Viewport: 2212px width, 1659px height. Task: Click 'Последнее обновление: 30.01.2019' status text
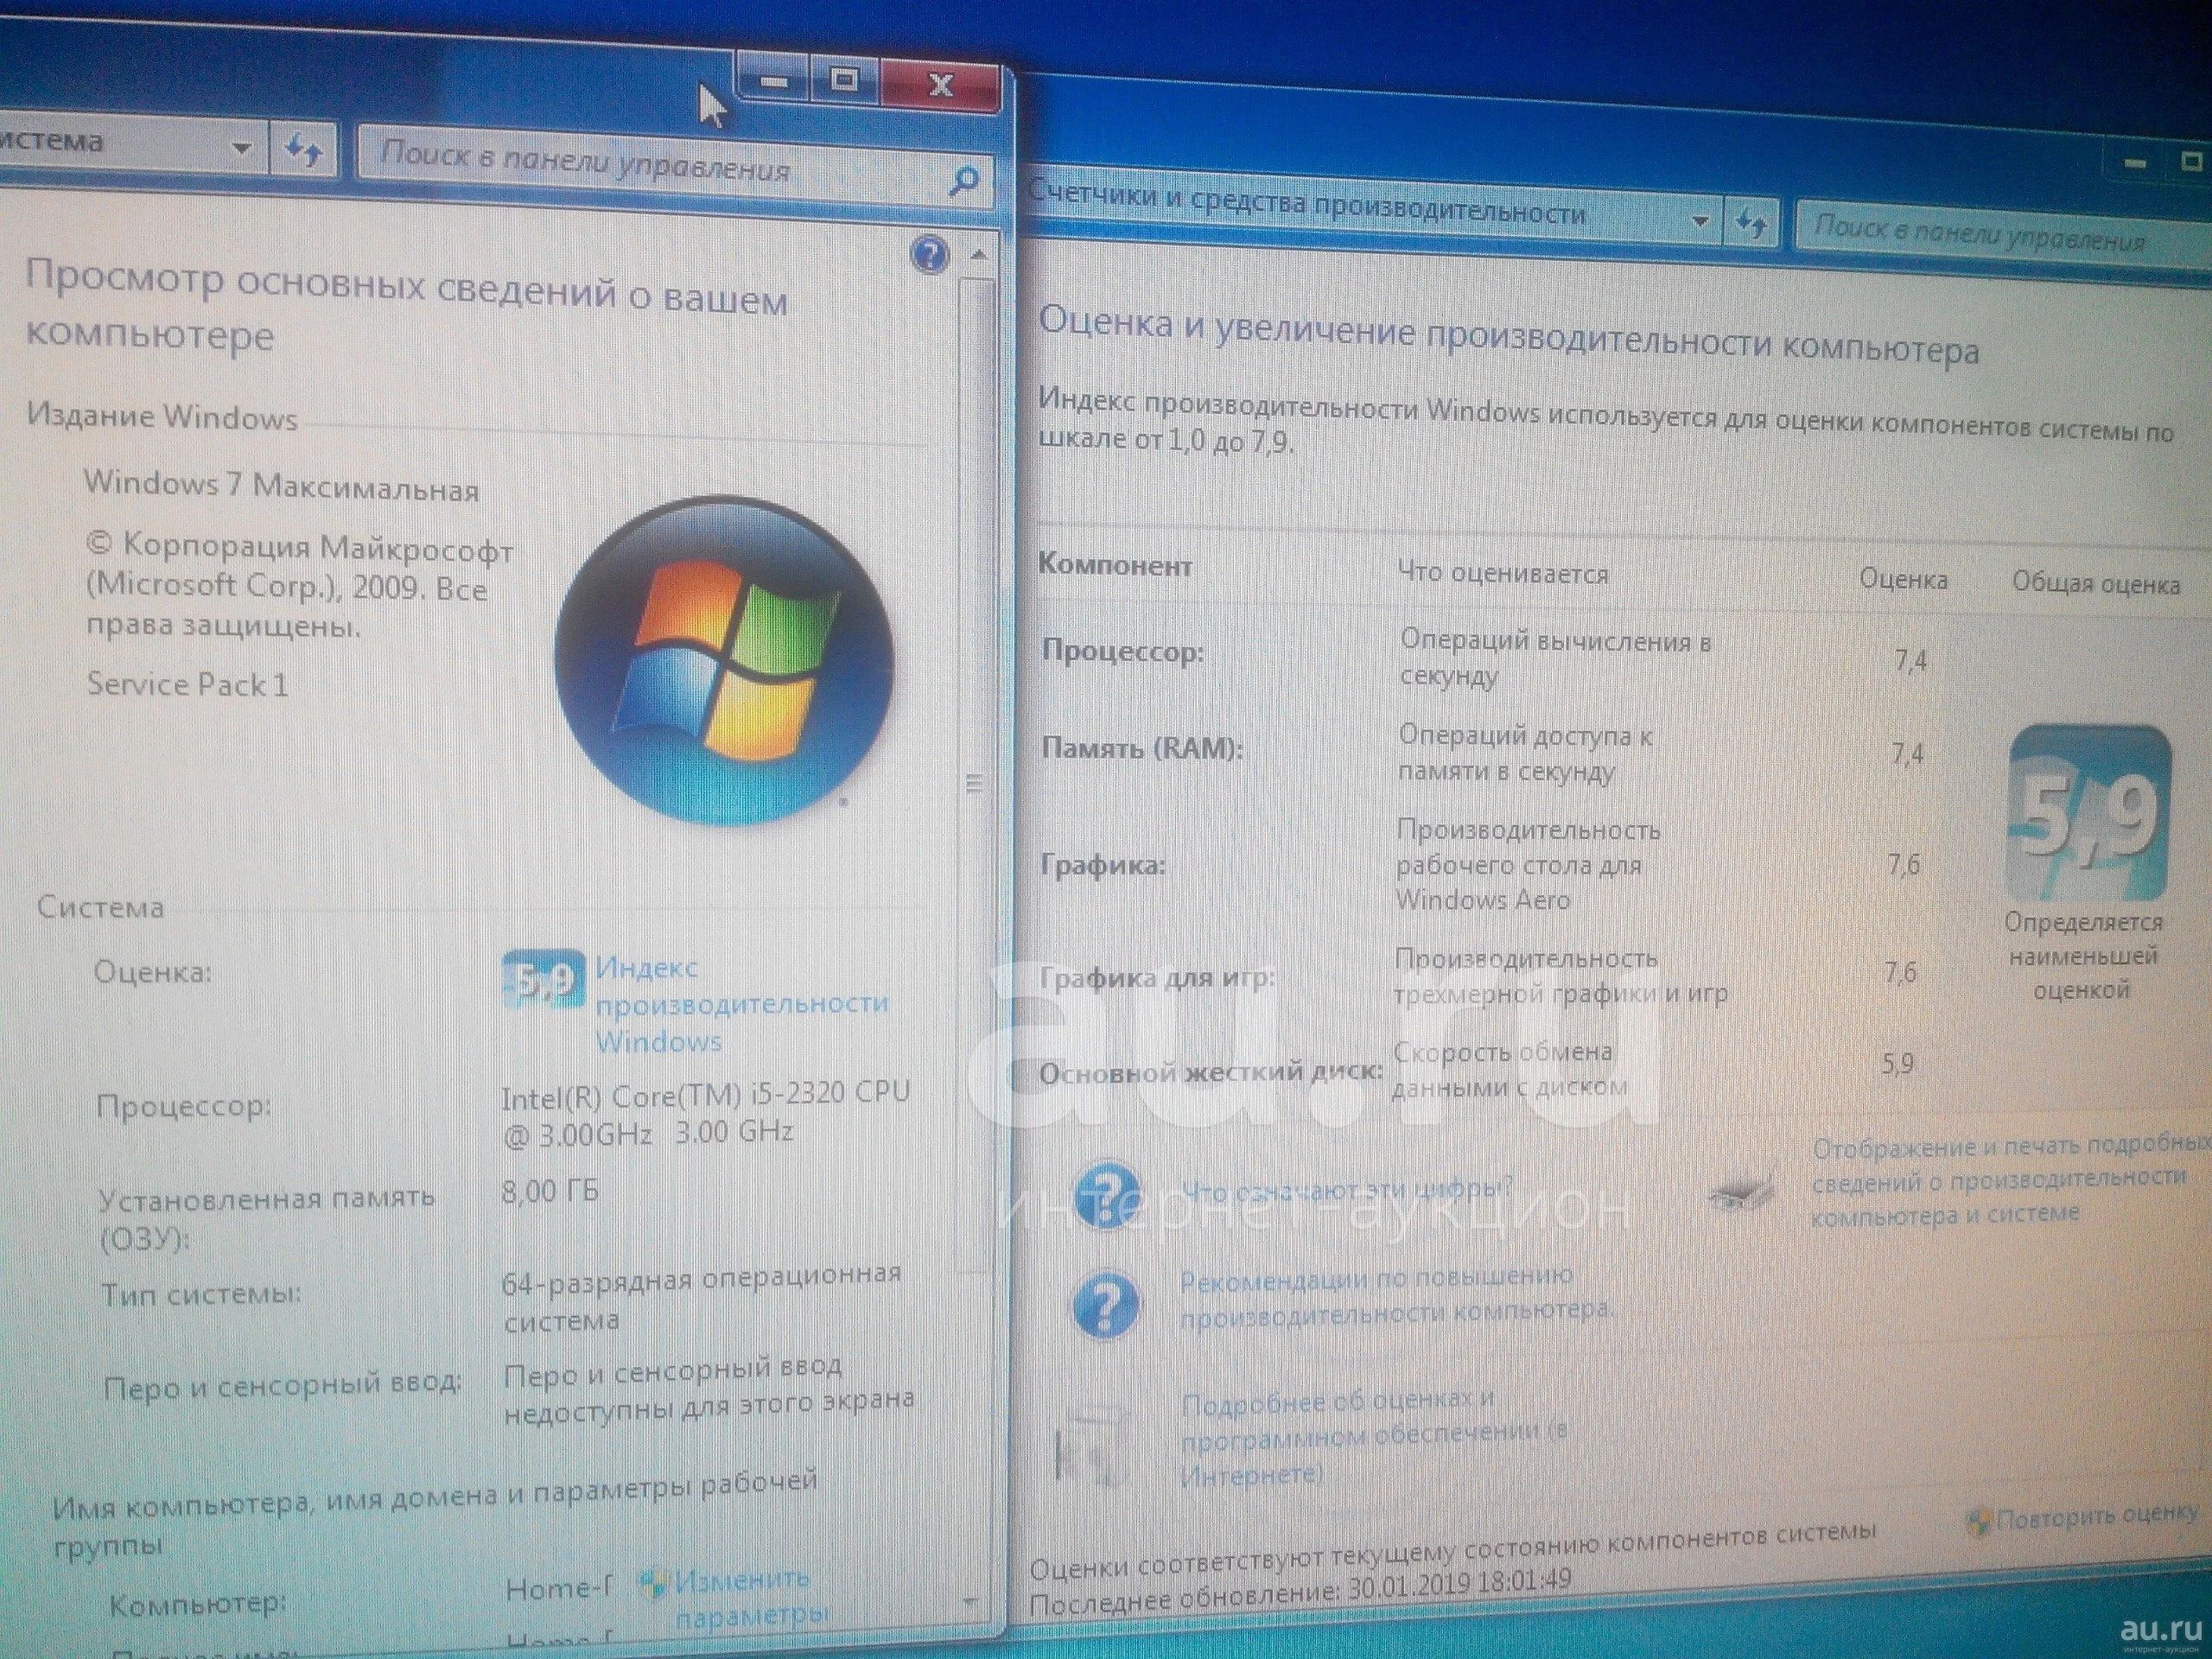click(1300, 1592)
